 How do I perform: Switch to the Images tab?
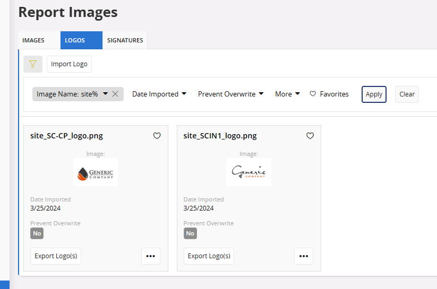tap(33, 40)
